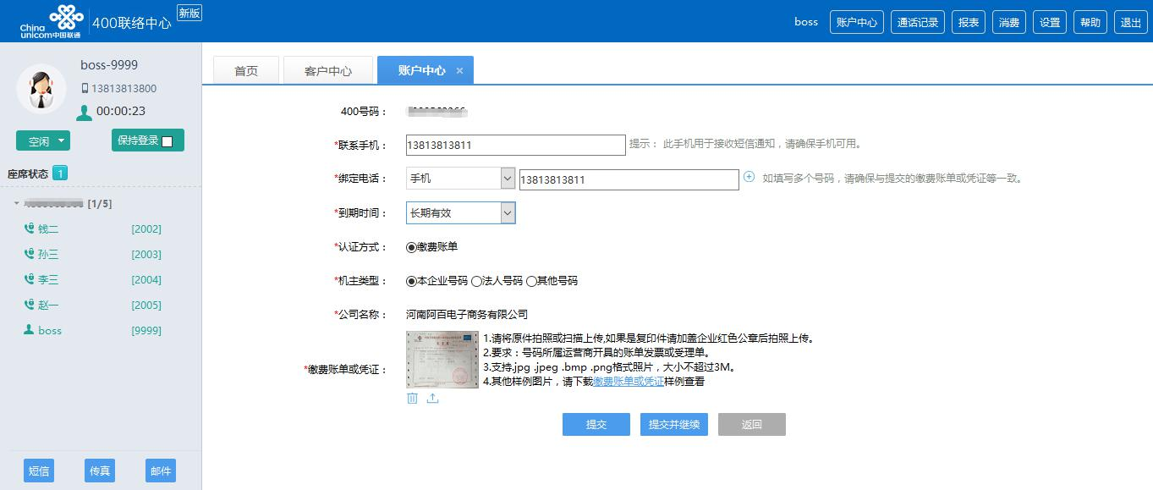This screenshot has height=490, width=1153.
Task: Click the plus icon to add bound phone
Action: pyautogui.click(x=749, y=177)
